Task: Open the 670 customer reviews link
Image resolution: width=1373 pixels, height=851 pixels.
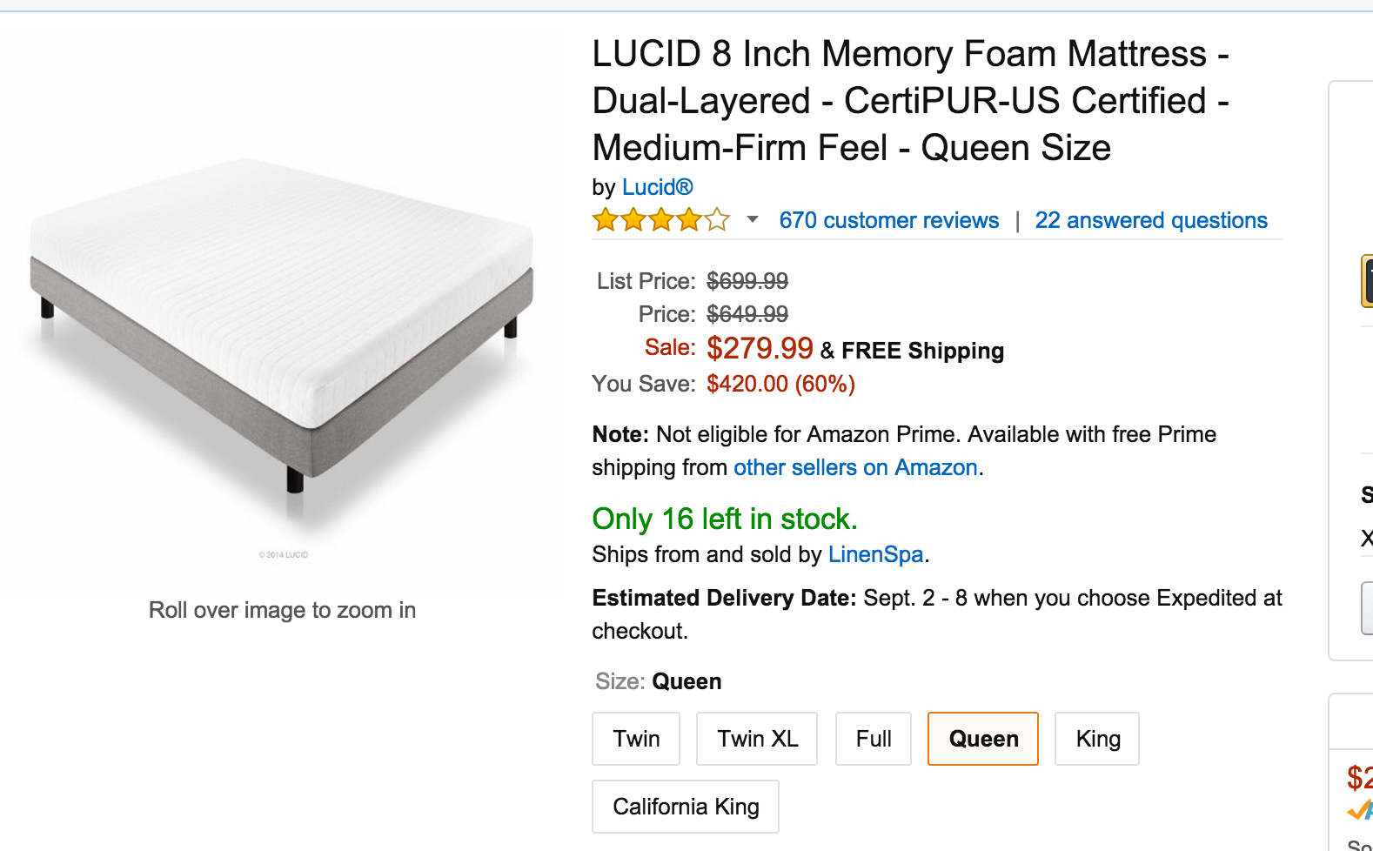Action: click(x=888, y=221)
